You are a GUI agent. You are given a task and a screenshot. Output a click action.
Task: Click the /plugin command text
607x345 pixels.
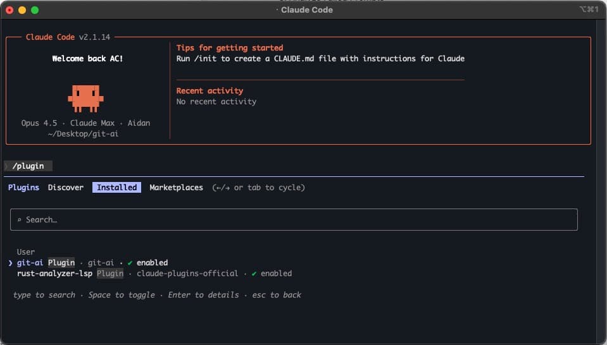(28, 166)
